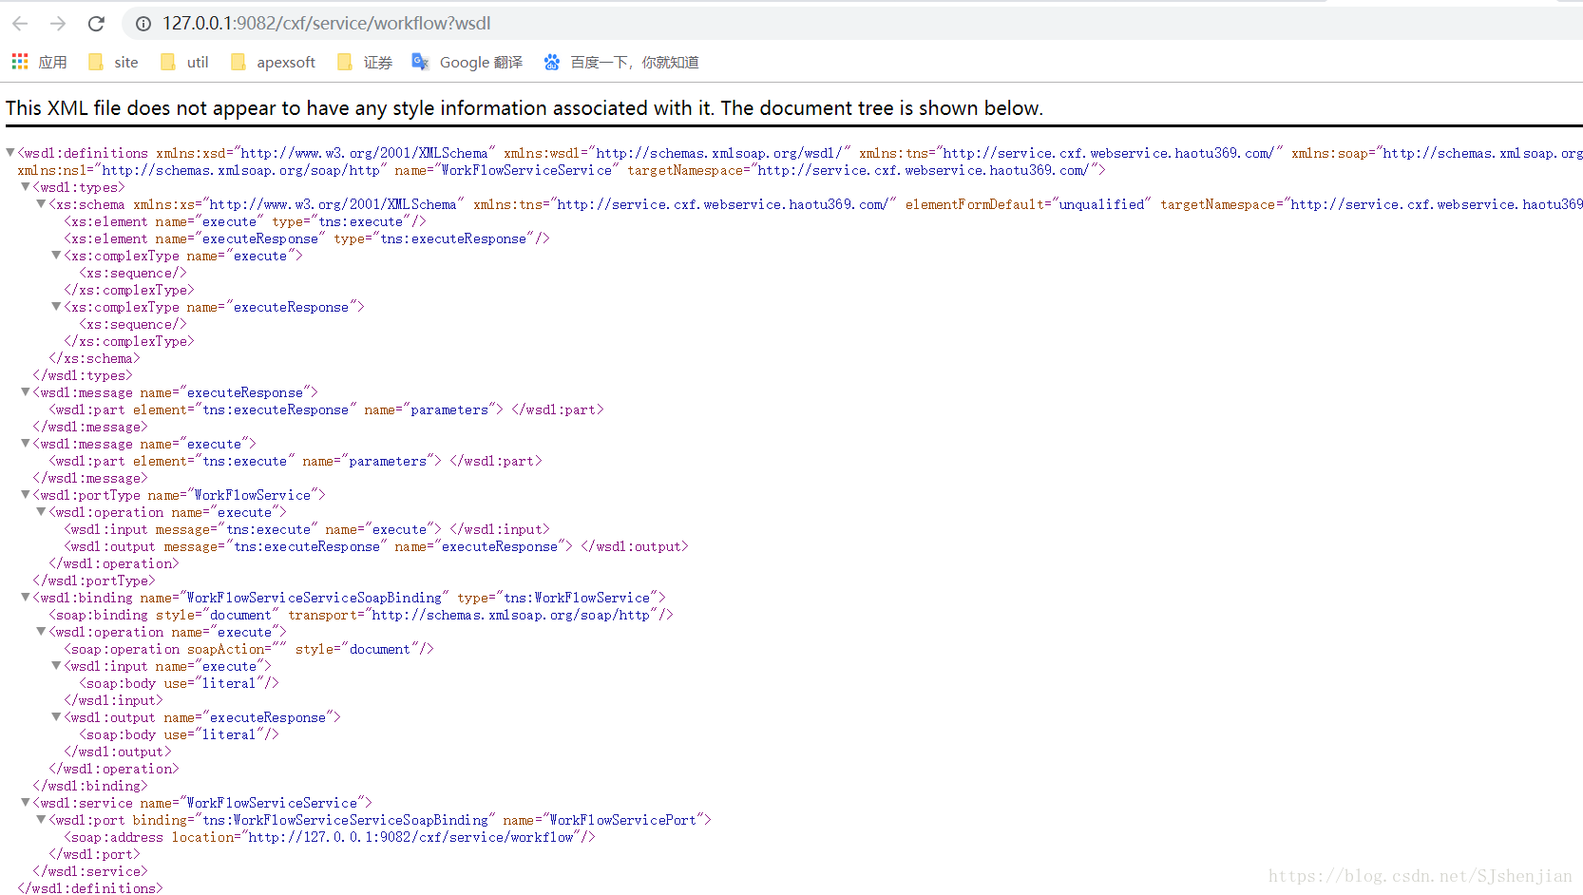Click wsdl:output message tns:executeResponse line
The width and height of the screenshot is (1583, 895).
pos(376,546)
